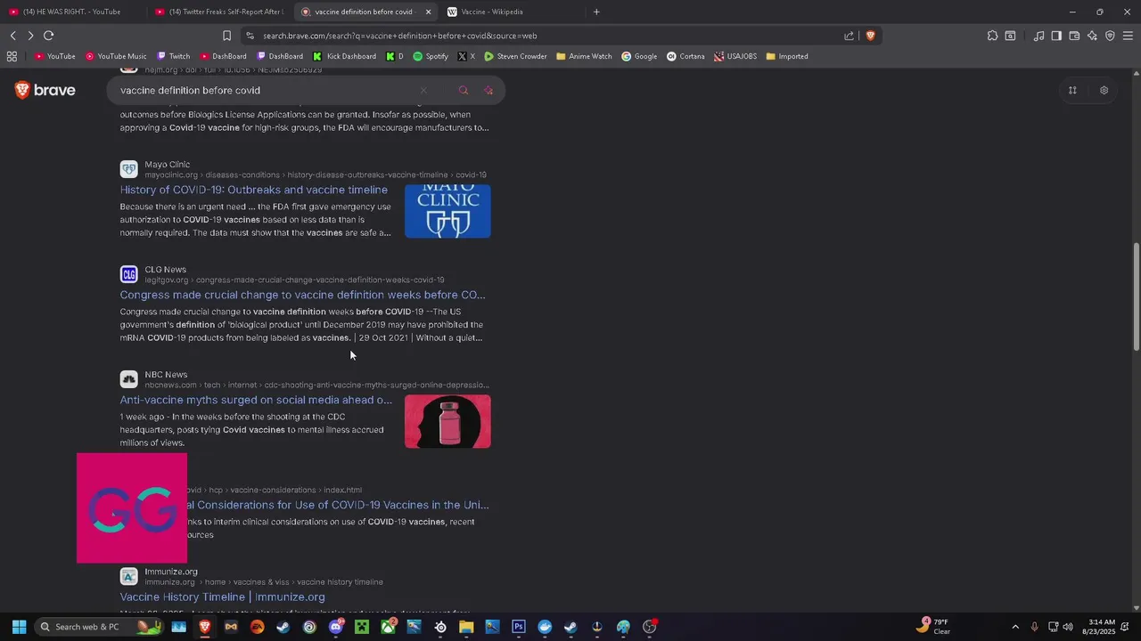
Task: Go back to the previous page
Action: (x=12, y=36)
